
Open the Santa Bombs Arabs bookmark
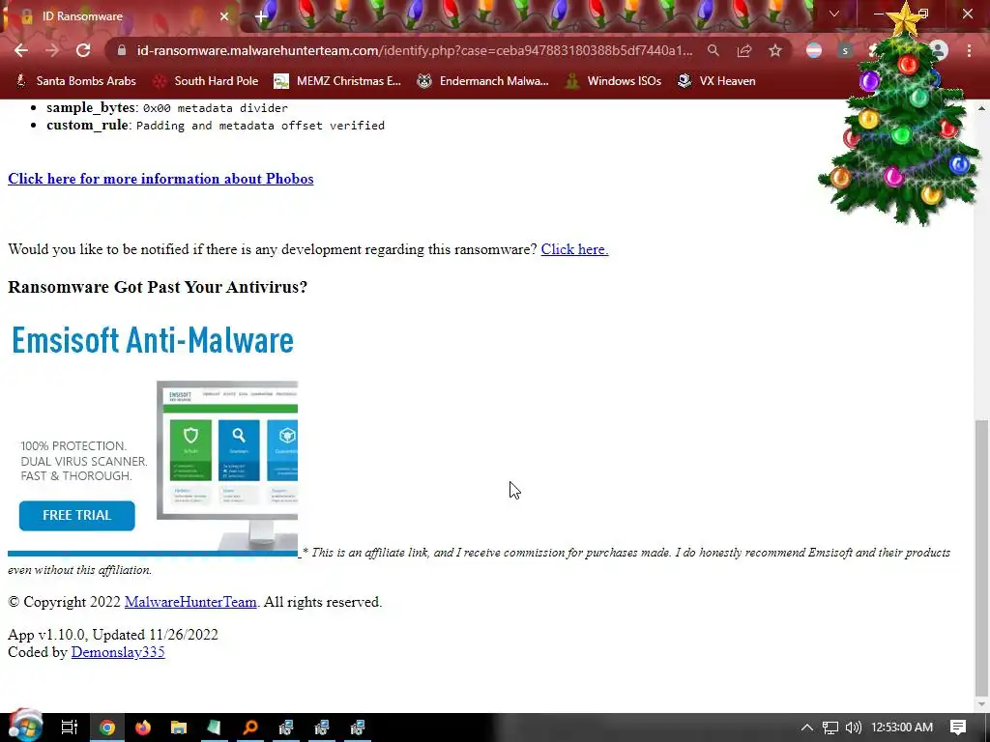[75, 81]
